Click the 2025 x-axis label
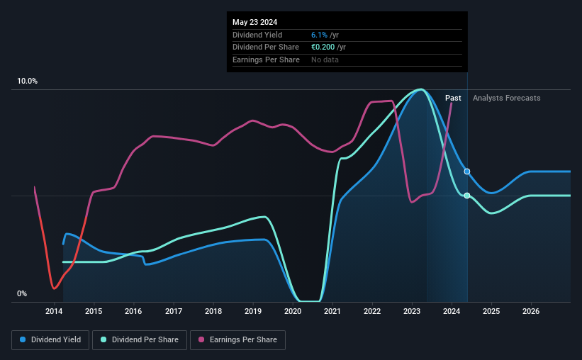 pos(491,311)
